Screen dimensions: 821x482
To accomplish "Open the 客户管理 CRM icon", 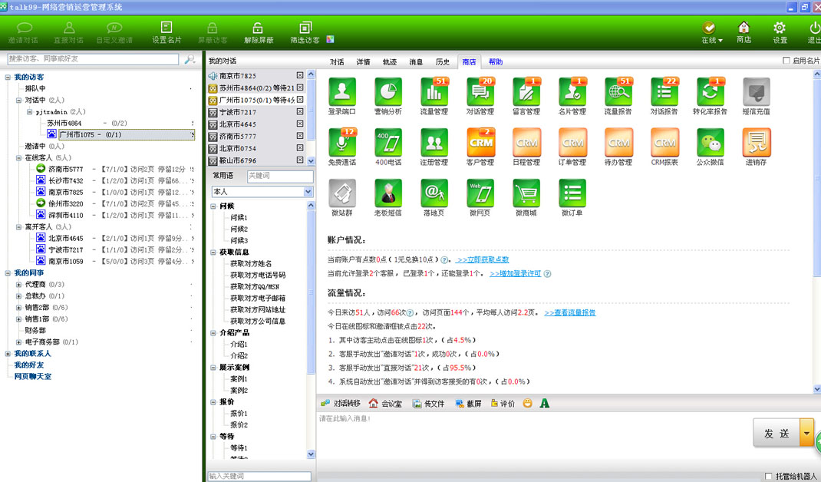I will point(480,143).
